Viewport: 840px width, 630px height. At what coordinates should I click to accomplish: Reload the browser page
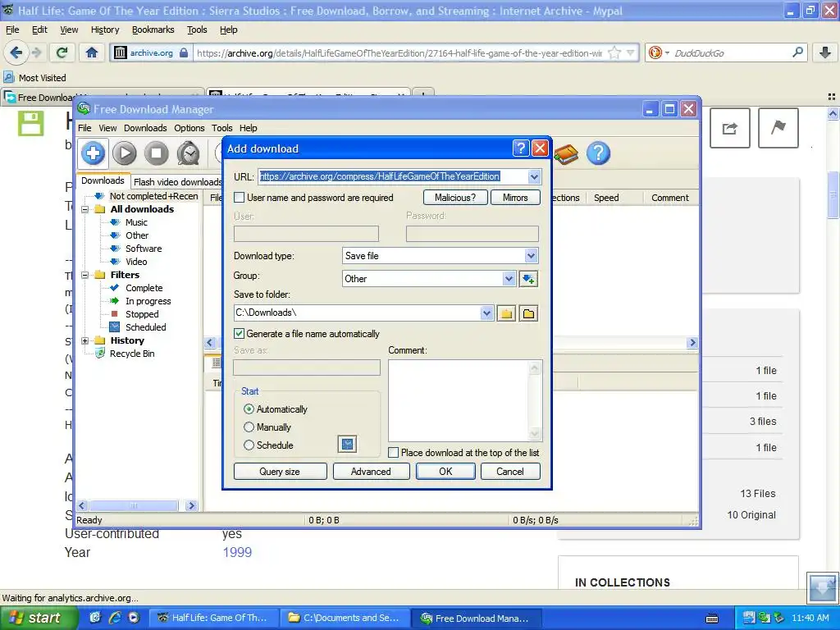tap(62, 52)
